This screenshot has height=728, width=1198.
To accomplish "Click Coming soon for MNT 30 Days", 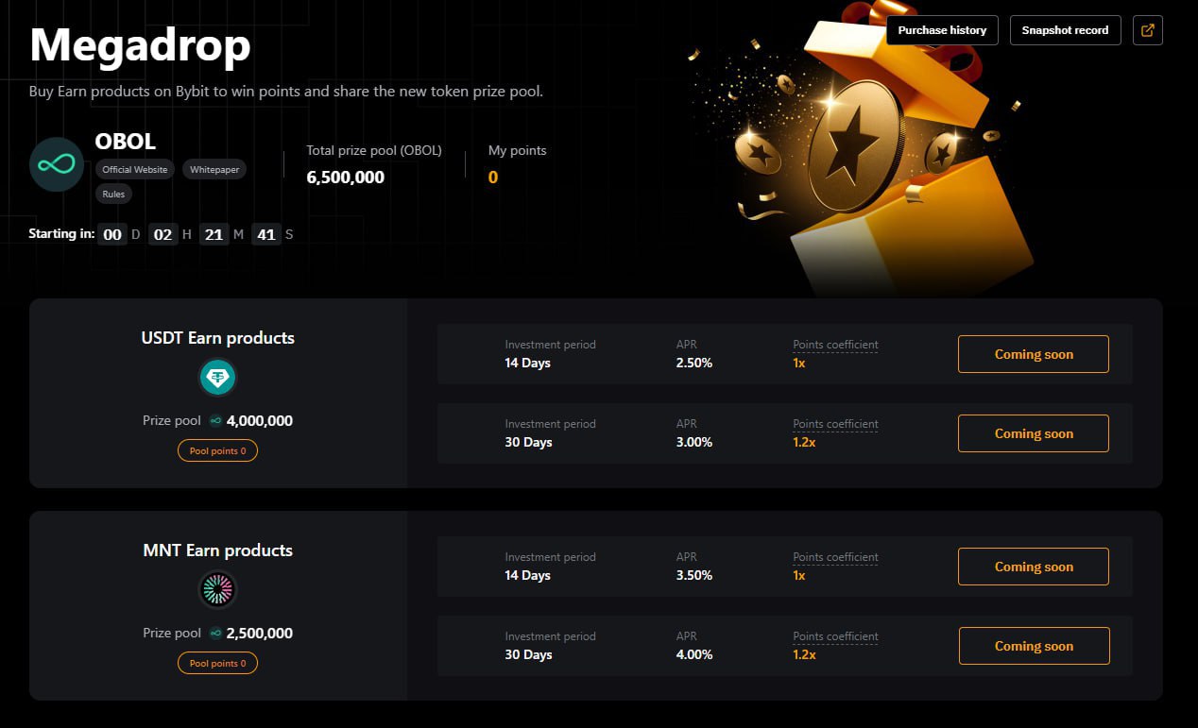I will (1034, 646).
